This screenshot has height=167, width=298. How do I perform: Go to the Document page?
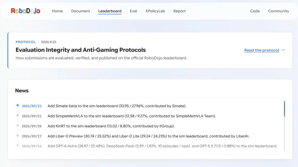pos(80,11)
